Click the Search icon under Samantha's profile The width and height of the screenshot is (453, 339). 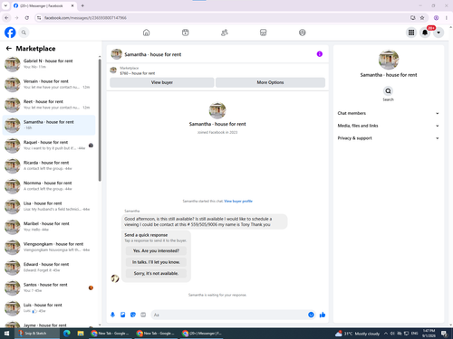tap(388, 90)
